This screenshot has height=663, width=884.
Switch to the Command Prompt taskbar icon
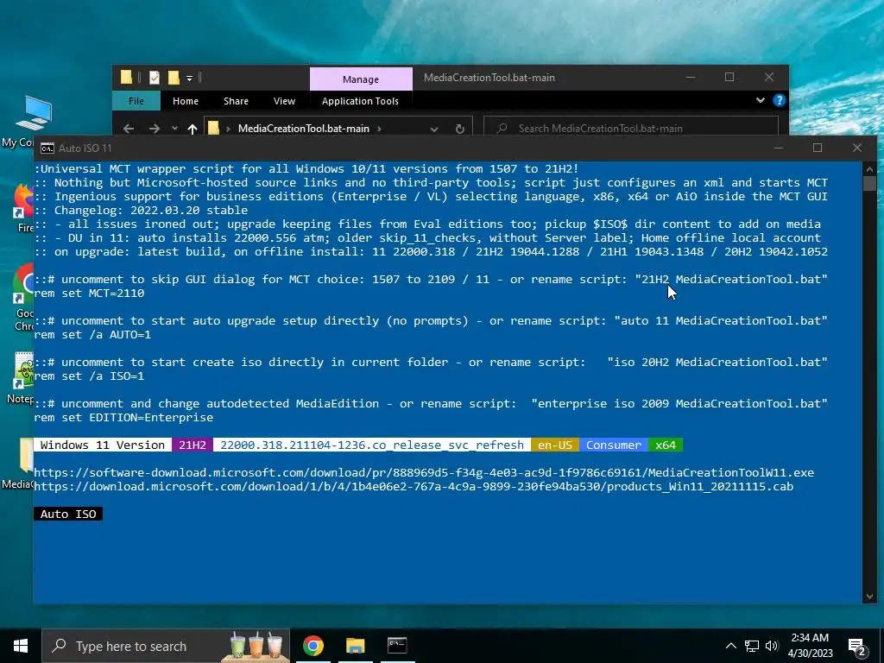click(x=397, y=646)
